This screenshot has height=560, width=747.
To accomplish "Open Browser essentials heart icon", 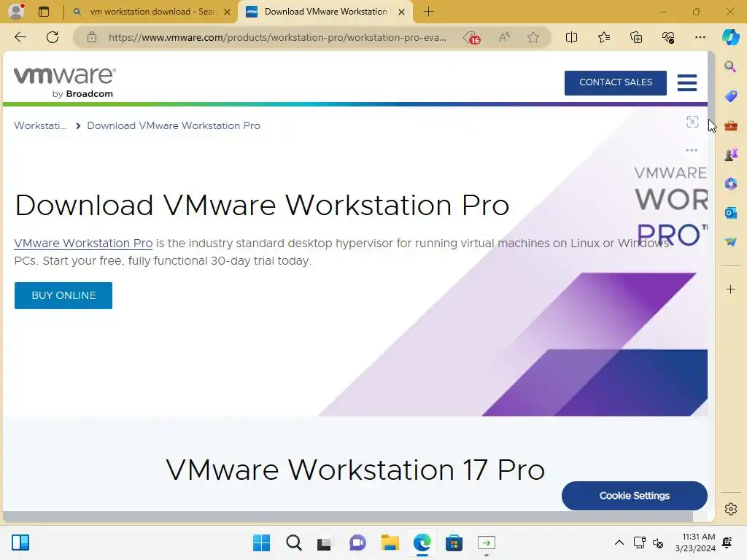I will click(x=668, y=37).
